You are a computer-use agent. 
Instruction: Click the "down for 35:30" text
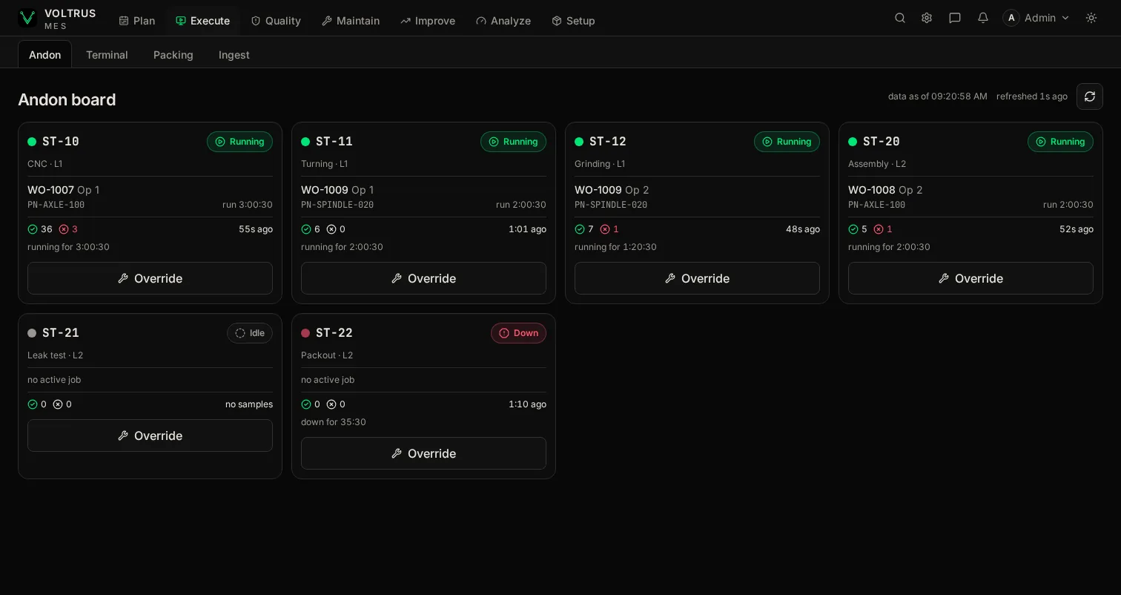(x=334, y=422)
